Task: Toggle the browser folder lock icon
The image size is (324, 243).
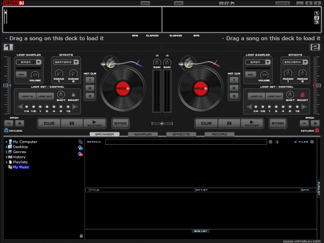Action: [x=81, y=236]
